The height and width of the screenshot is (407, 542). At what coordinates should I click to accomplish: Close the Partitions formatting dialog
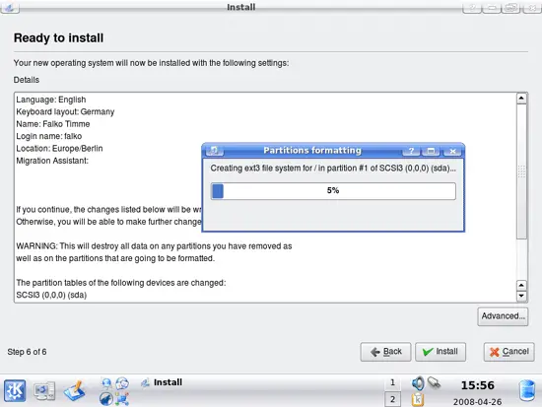click(452, 151)
